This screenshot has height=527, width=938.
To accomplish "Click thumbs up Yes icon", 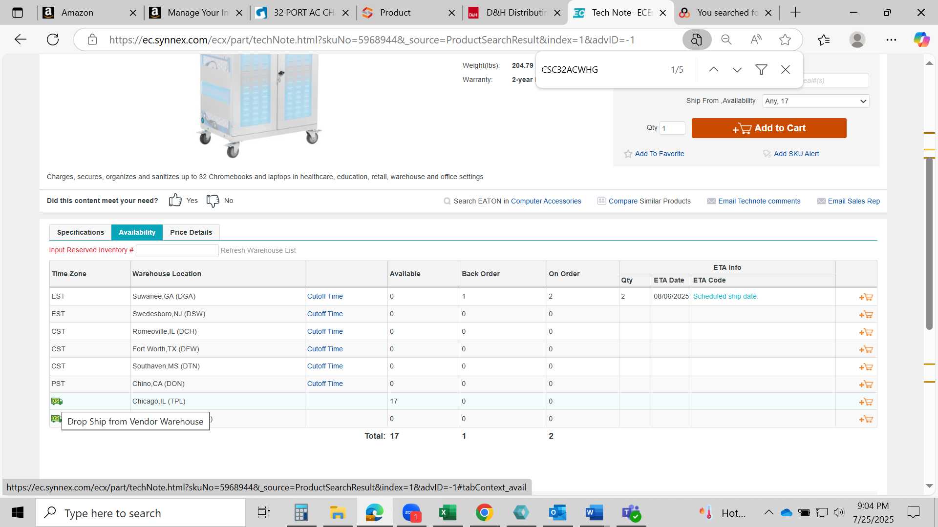I will [x=175, y=201].
